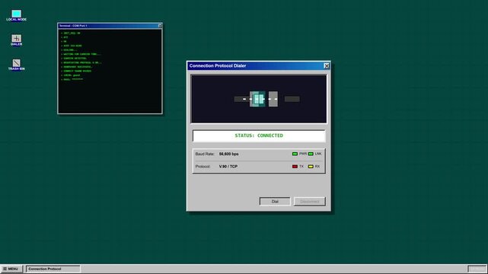Click the 'WAITING FOR CARRIER TONE...' terminal line
The image size is (488, 274).
point(81,54)
